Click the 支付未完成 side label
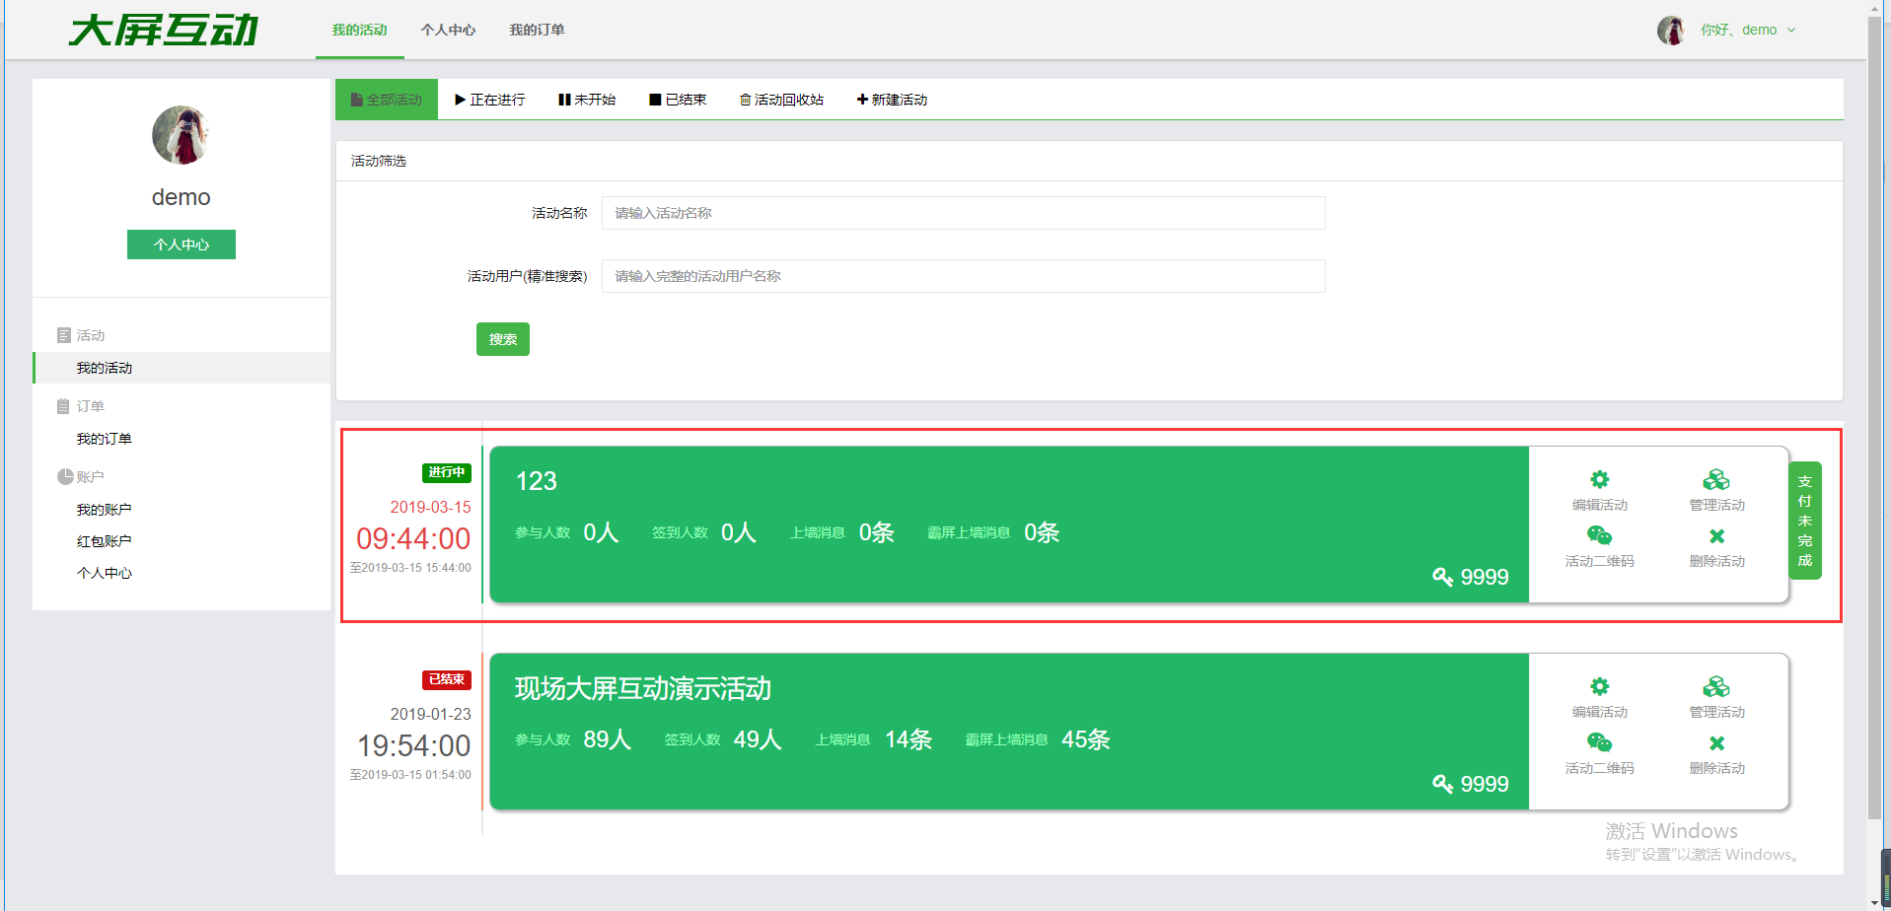The width and height of the screenshot is (1891, 911). click(1804, 521)
